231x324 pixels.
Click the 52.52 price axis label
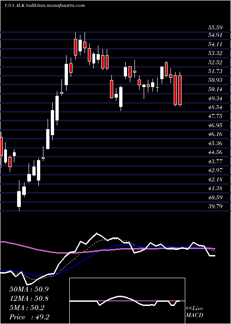coord(214,62)
